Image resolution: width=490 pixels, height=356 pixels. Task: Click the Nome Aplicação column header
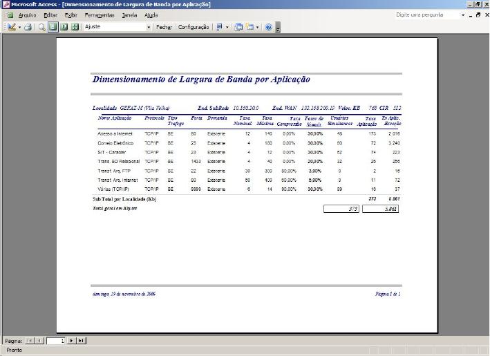[x=114, y=118]
